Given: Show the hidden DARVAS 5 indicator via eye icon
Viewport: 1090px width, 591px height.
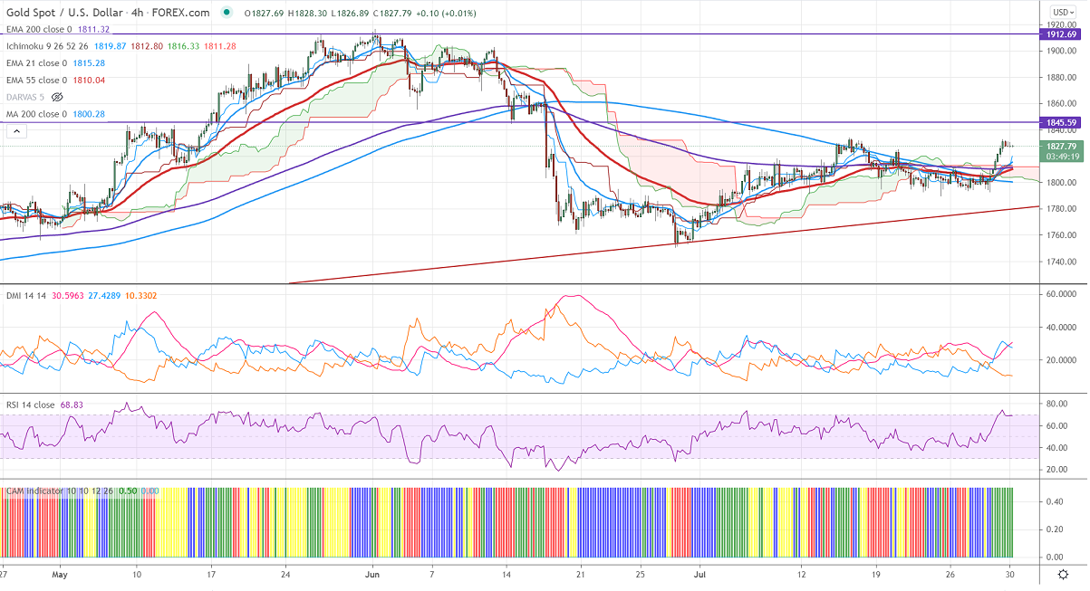Looking at the screenshot, I should 58,97.
